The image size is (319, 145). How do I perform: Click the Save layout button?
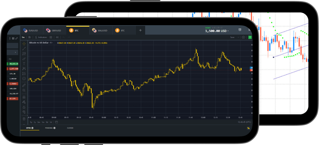[x=232, y=37]
